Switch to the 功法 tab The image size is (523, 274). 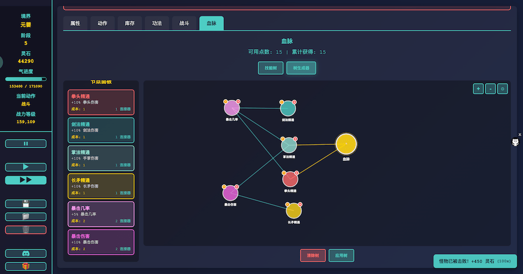coord(157,24)
